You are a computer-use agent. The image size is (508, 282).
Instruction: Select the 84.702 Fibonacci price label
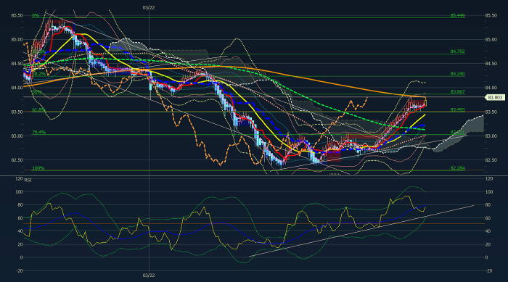457,51
